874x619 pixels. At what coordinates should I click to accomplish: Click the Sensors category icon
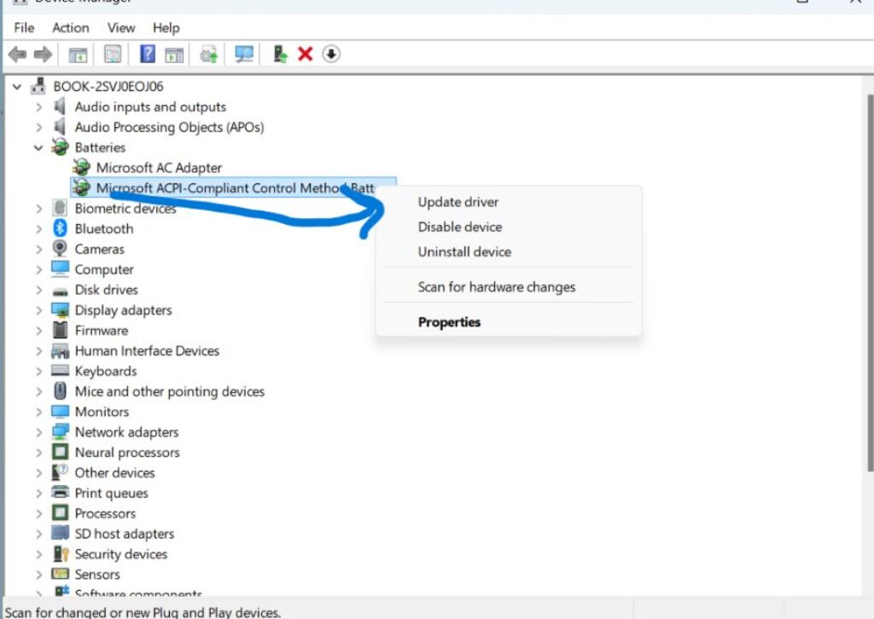[x=60, y=573]
